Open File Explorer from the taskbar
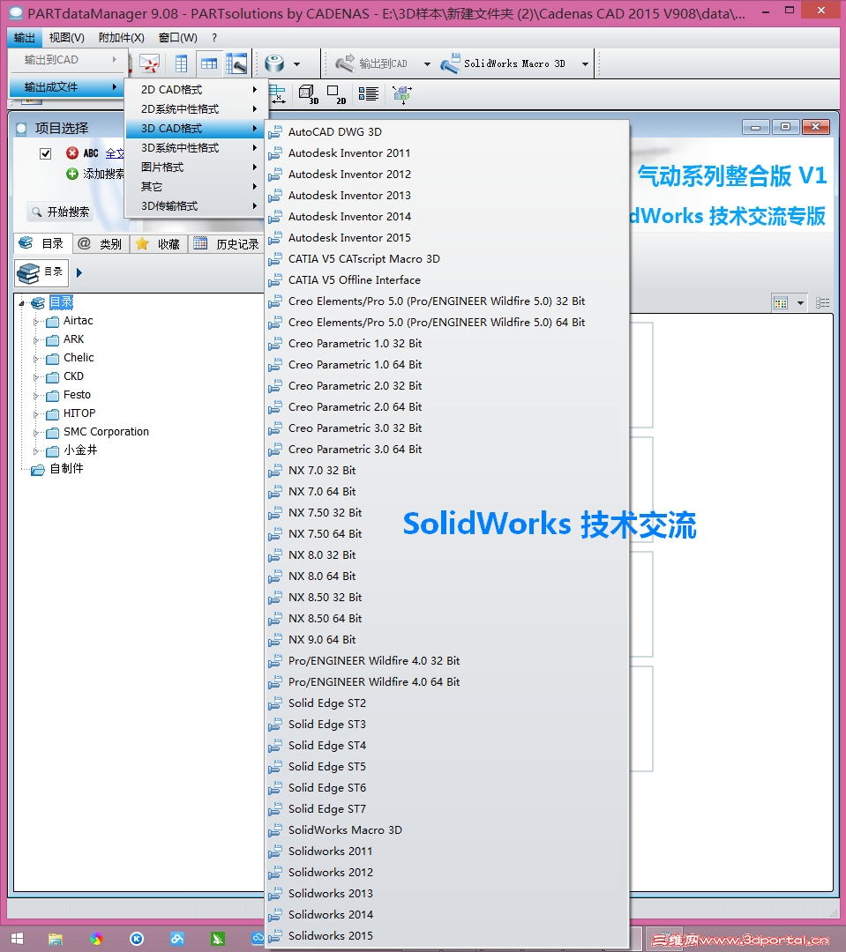 click(x=56, y=939)
